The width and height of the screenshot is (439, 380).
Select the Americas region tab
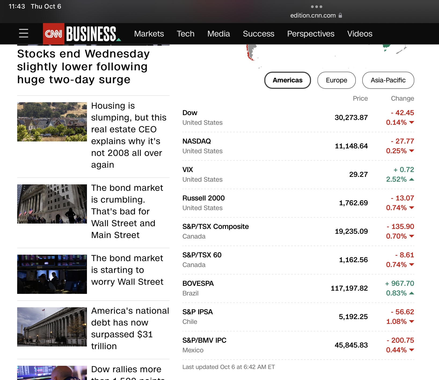288,80
